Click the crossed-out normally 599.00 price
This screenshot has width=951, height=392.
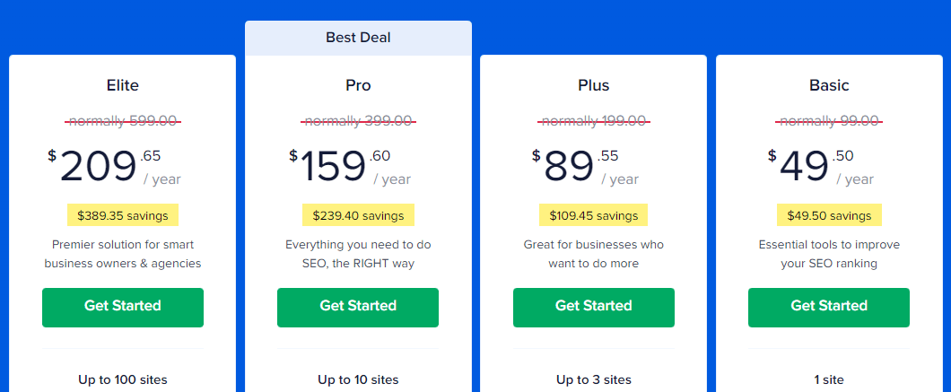[x=123, y=121]
